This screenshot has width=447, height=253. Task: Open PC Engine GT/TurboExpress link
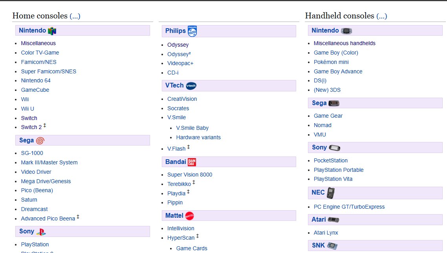349,207
